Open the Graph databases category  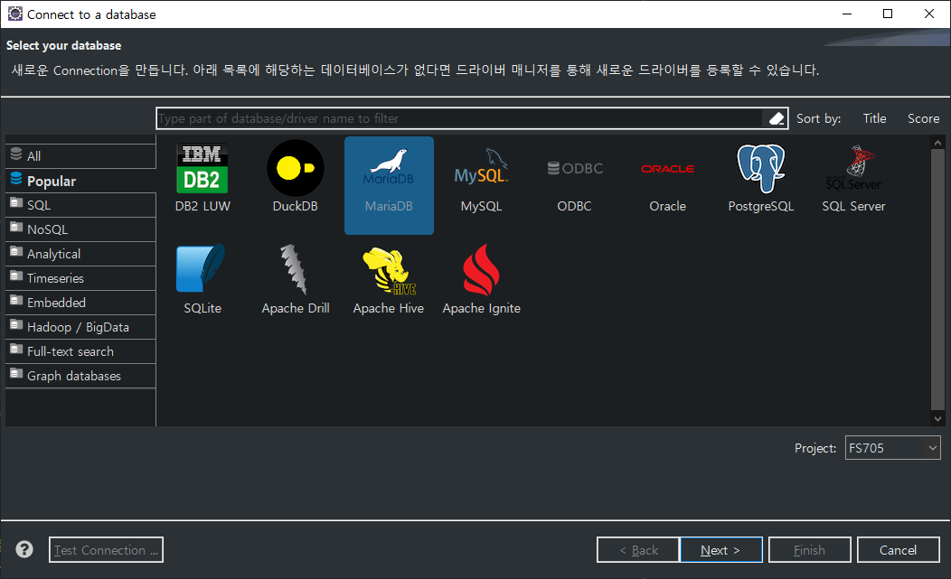click(80, 375)
